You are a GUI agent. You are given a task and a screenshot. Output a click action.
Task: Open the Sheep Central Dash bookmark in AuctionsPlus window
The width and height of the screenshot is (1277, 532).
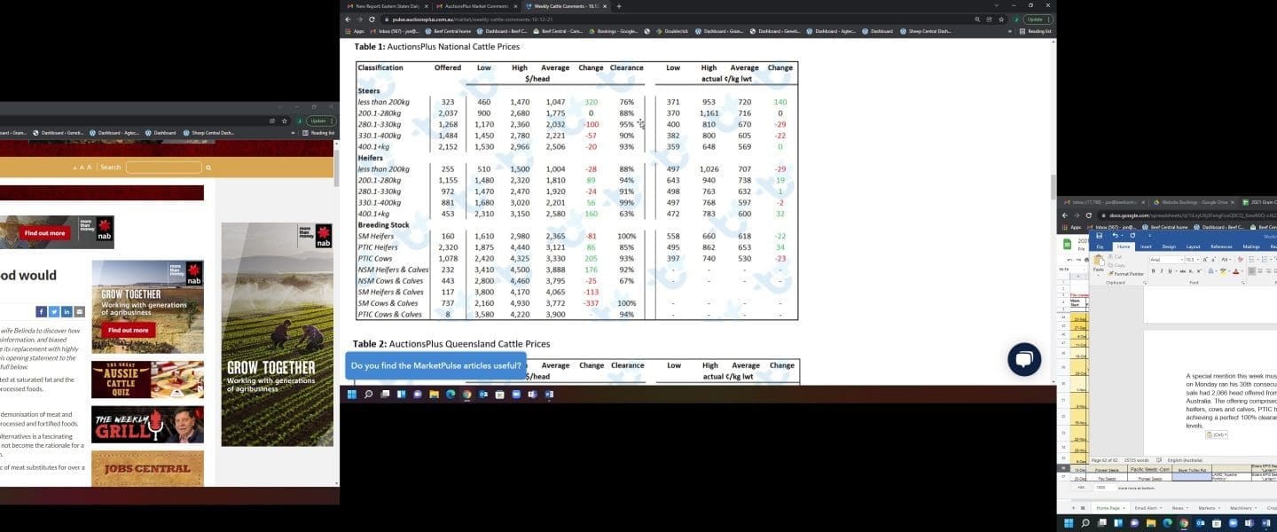pyautogui.click(x=925, y=31)
